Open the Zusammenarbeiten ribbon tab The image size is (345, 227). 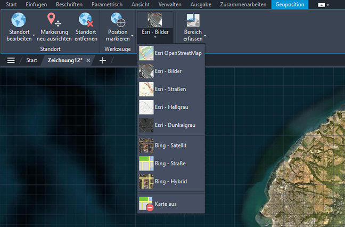[x=243, y=4]
